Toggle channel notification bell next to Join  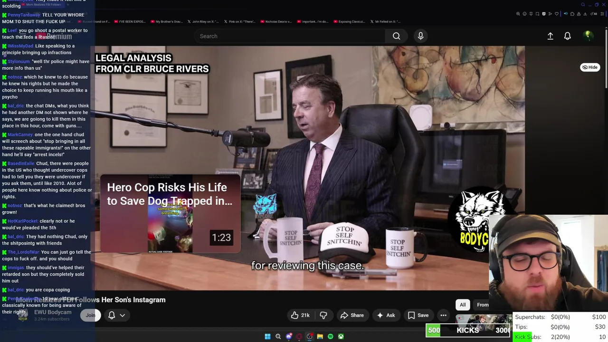(112, 315)
